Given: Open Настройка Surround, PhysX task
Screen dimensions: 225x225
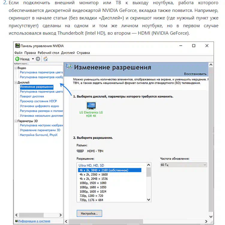Looking at the screenshot, I should point(39,135).
